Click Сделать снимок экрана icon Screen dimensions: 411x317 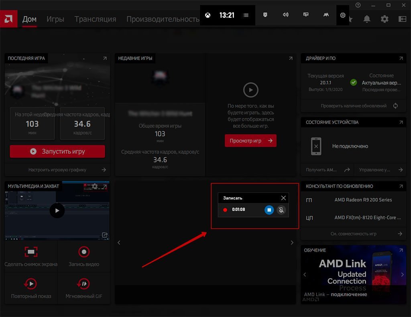tap(31, 252)
